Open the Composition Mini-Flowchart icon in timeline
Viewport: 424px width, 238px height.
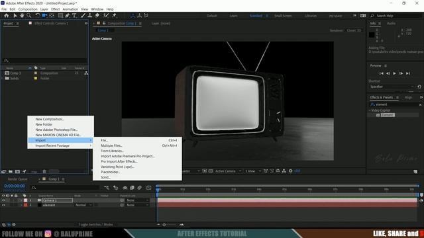click(x=106, y=188)
